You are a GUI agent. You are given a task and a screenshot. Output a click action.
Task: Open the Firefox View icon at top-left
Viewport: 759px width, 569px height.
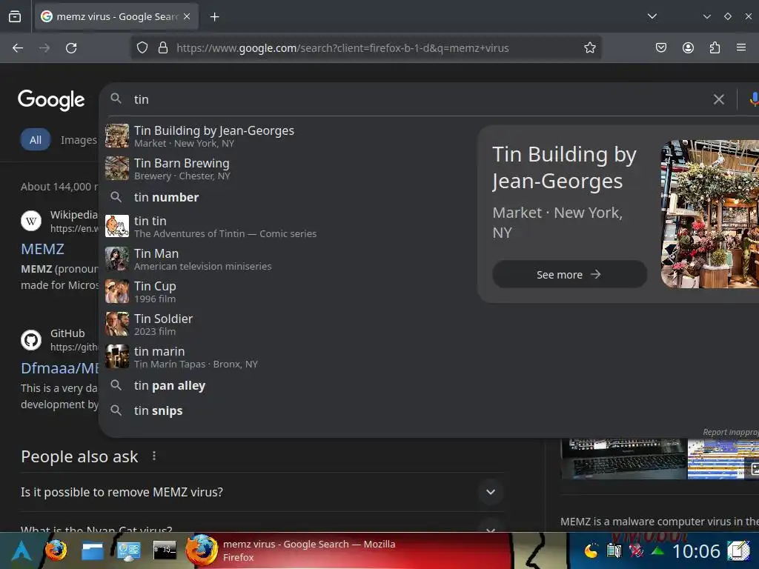pyautogui.click(x=15, y=17)
